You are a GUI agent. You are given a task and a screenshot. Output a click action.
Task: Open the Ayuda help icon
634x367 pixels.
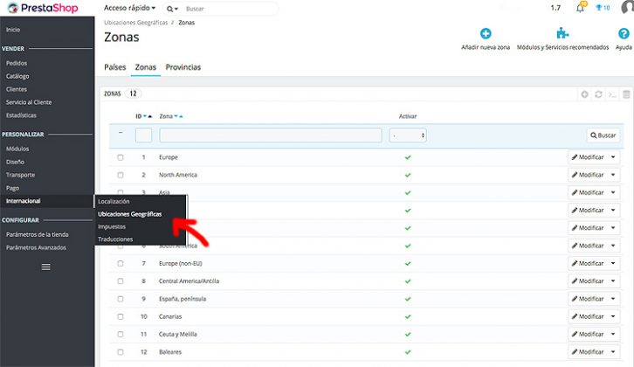click(x=624, y=34)
